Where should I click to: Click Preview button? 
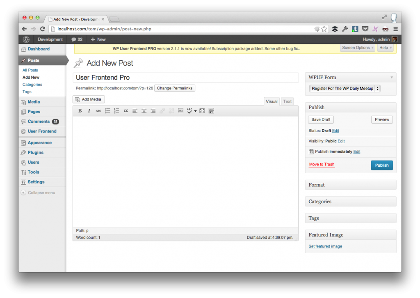click(382, 119)
